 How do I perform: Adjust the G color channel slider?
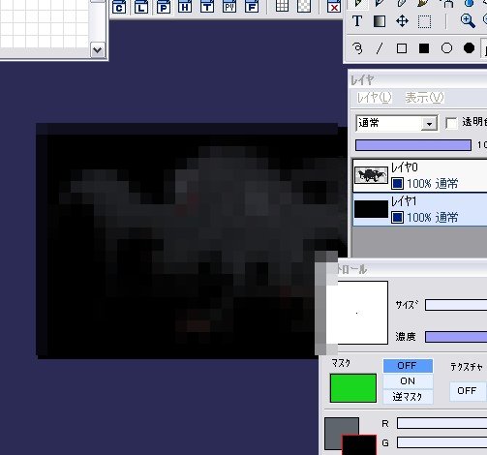441,442
